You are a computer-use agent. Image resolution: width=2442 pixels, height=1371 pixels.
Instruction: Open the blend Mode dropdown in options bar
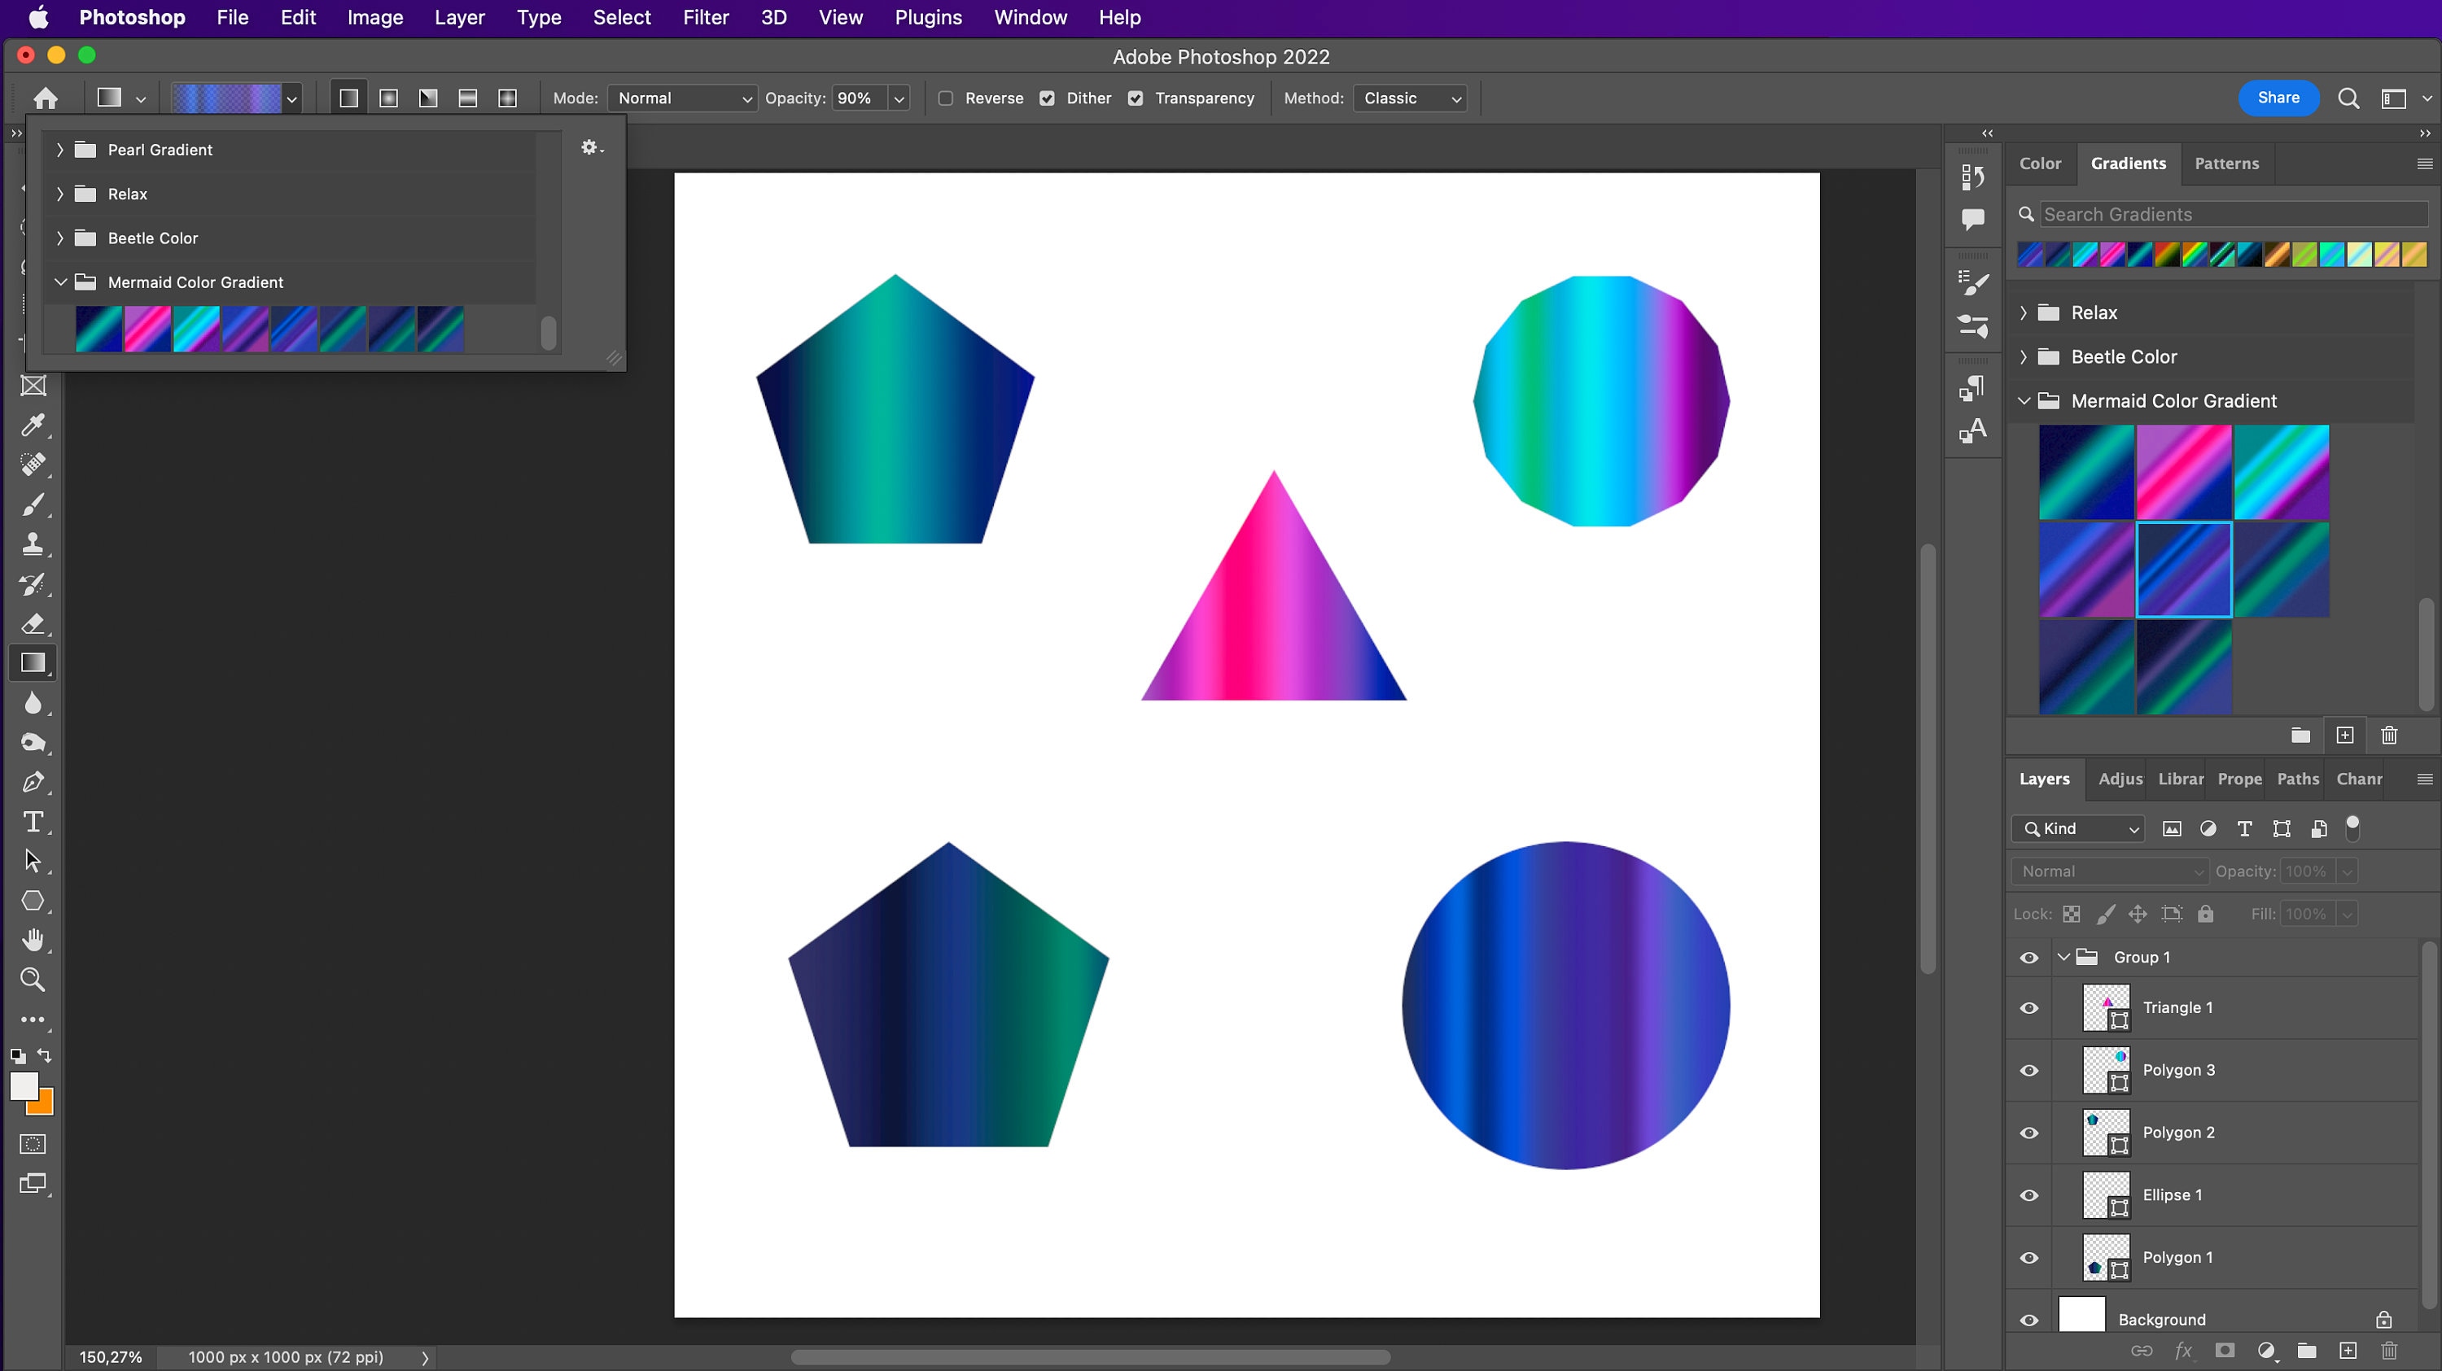click(x=681, y=98)
